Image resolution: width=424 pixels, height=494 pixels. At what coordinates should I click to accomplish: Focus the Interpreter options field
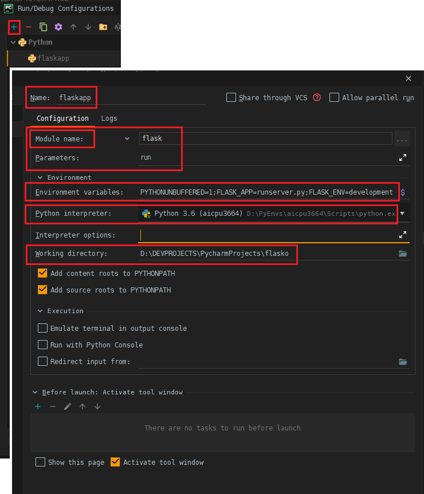coord(268,235)
